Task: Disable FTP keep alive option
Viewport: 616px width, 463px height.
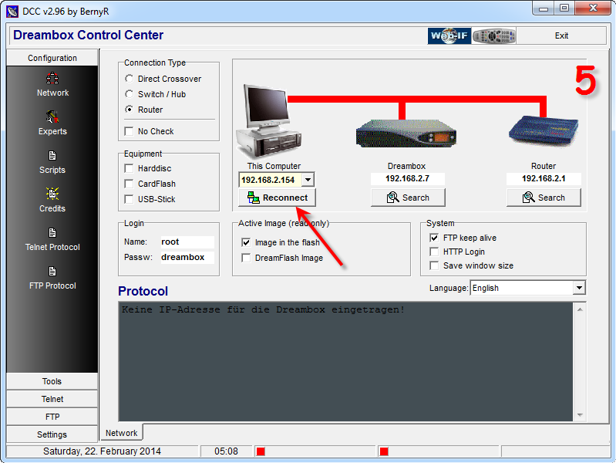Action: click(x=434, y=238)
